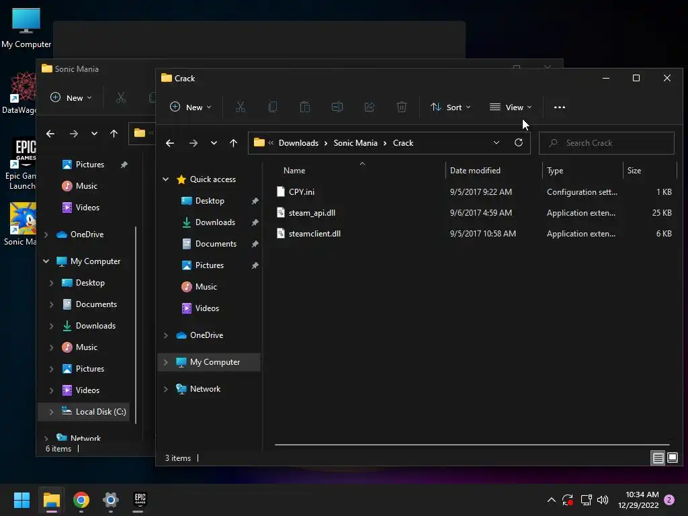The width and height of the screenshot is (688, 516).
Task: Click the Copy icon in Crack window toolbar
Action: click(273, 107)
